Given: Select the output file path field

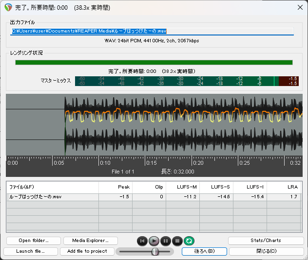Looking at the screenshot, I should pyautogui.click(x=152, y=31).
